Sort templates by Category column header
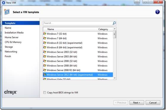The image size is (166, 110). (x=103, y=29)
